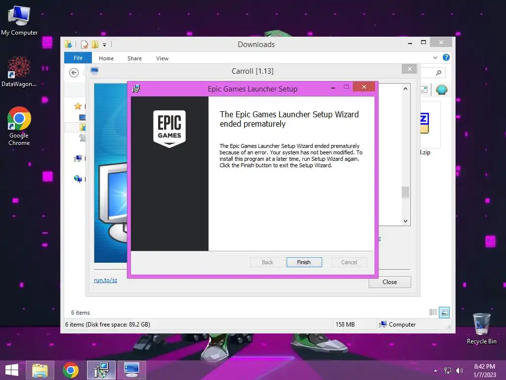Show hidden tray icons arrow

(x=436, y=371)
